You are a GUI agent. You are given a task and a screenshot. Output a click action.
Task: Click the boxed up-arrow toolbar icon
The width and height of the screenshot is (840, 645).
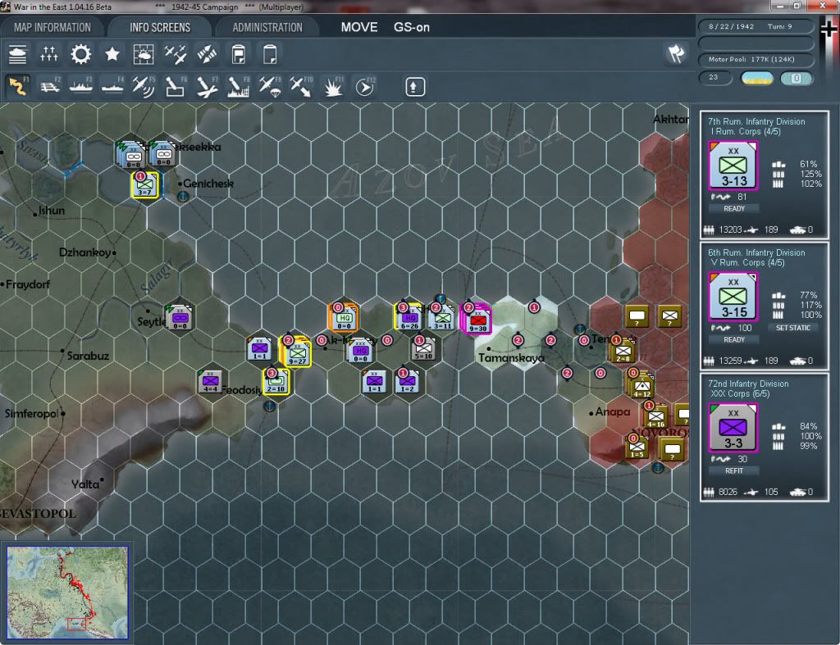click(414, 87)
